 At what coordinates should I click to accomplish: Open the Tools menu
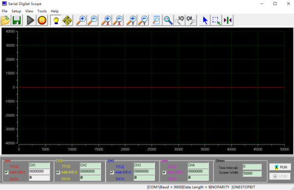(x=42, y=11)
